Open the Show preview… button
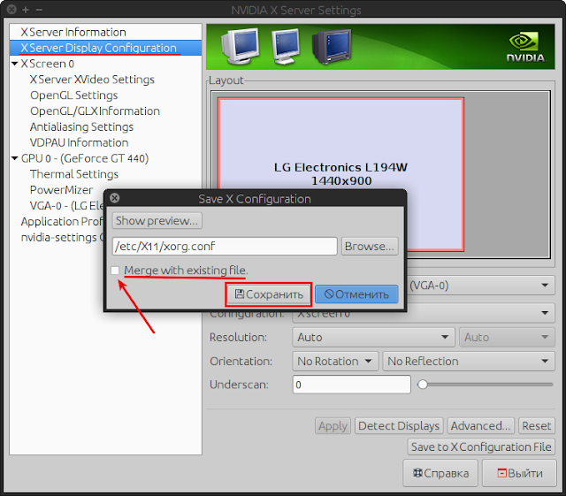566x496 pixels. pos(157,220)
